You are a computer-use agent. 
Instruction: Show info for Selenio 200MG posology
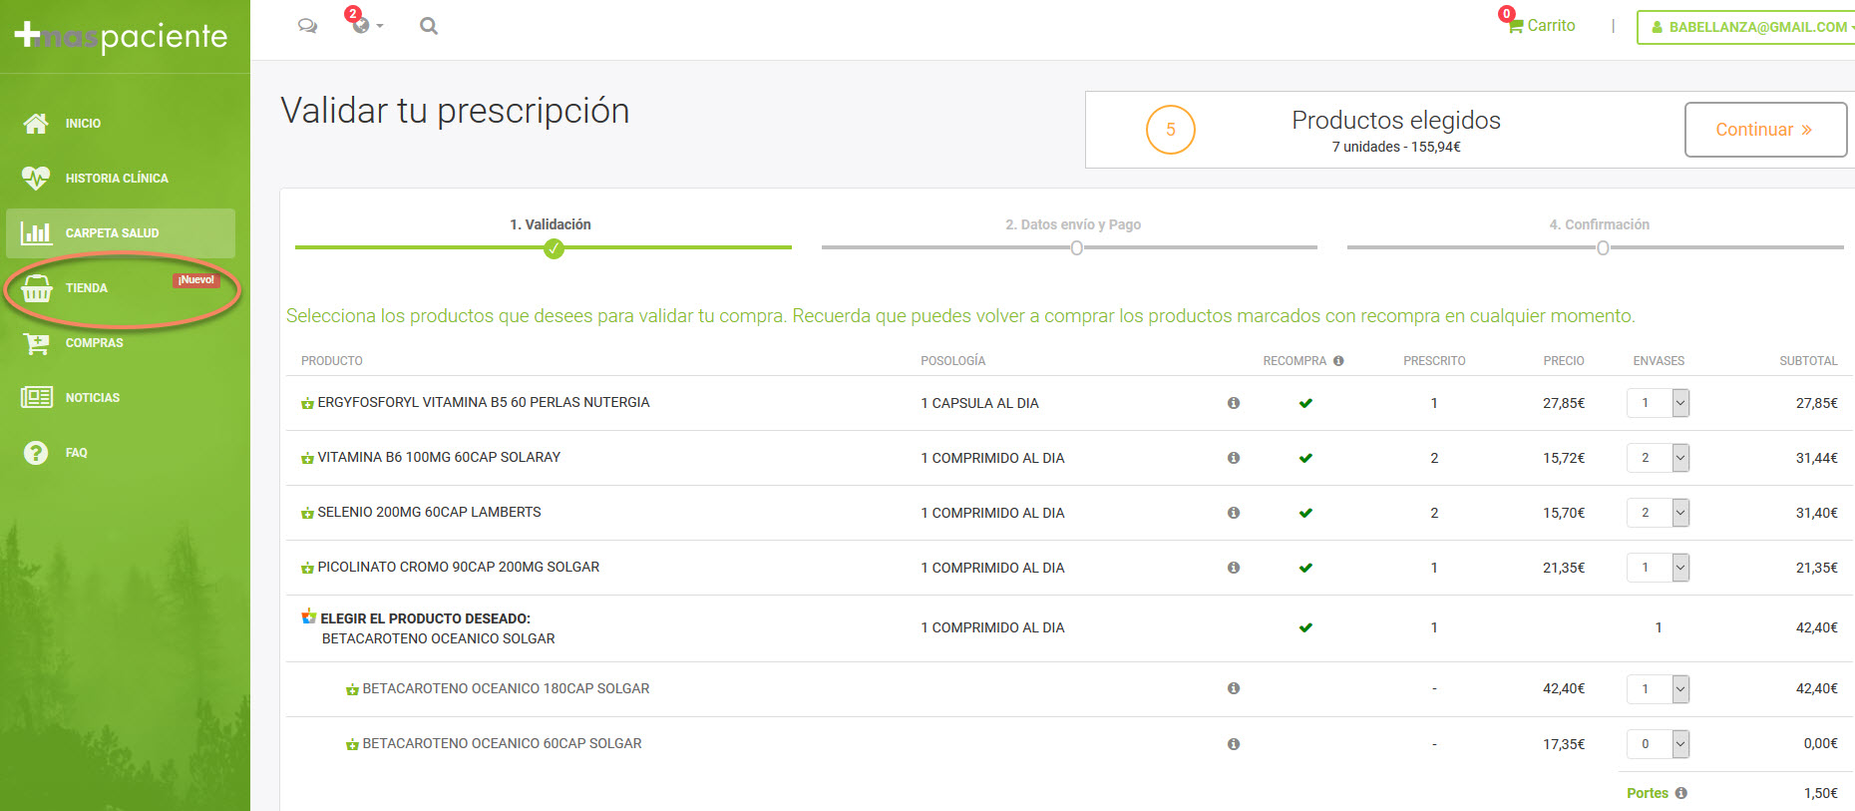click(1234, 513)
